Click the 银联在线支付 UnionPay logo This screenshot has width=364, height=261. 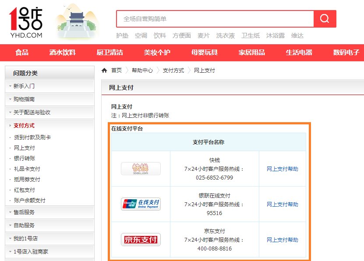click(x=141, y=204)
